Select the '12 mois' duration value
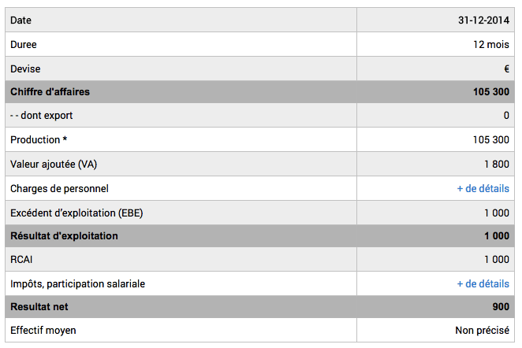 point(491,44)
